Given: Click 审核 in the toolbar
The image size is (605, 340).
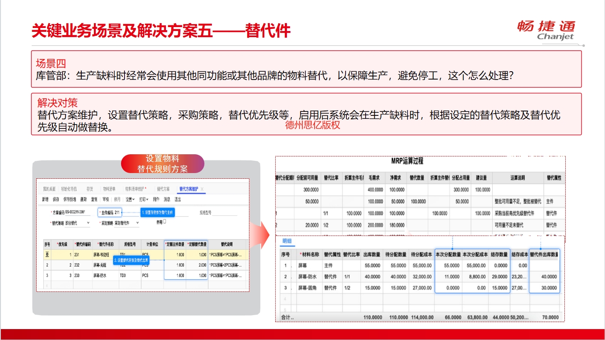Looking at the screenshot, I should [106, 199].
